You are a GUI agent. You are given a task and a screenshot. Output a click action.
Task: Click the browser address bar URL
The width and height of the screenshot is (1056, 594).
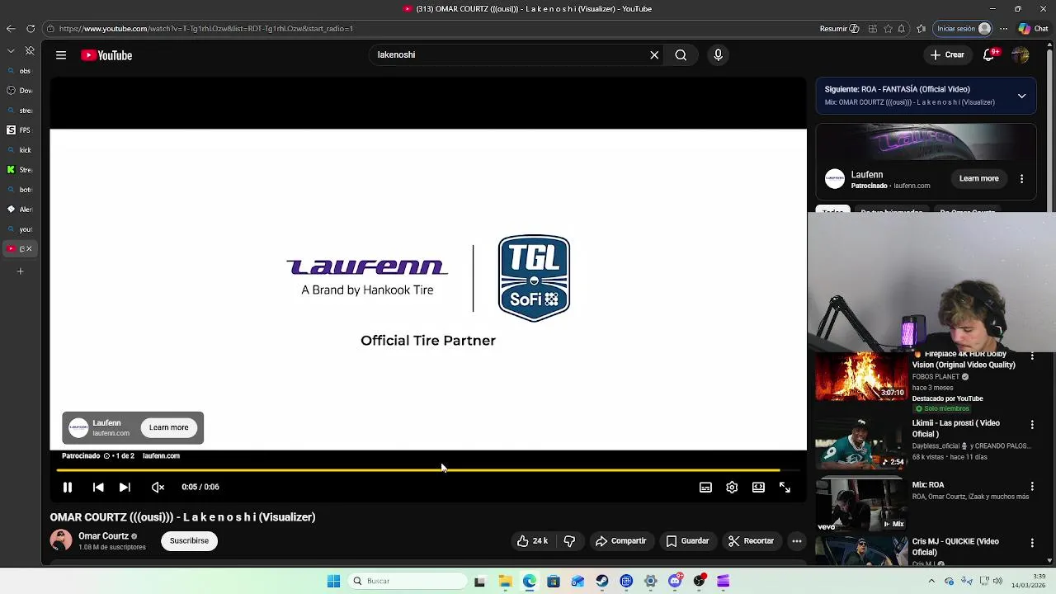point(206,29)
